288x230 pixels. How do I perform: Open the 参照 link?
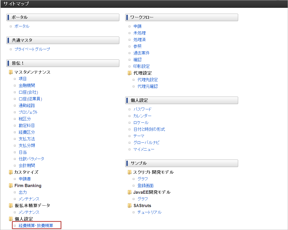pyautogui.click(x=138, y=46)
